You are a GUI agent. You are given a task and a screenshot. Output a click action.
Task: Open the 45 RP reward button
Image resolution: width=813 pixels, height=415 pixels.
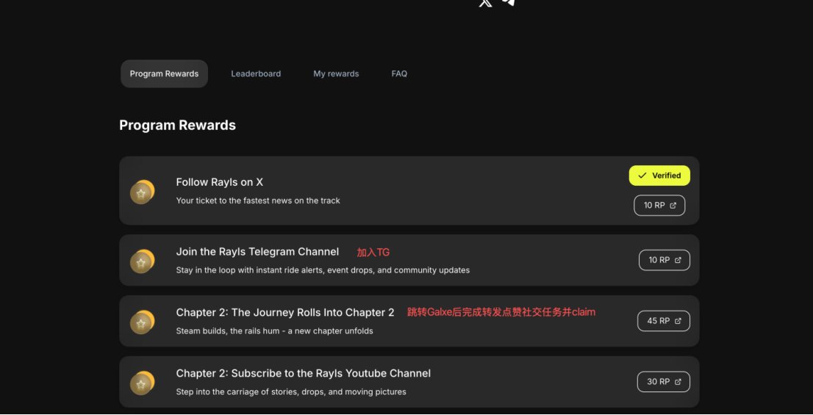pos(664,321)
